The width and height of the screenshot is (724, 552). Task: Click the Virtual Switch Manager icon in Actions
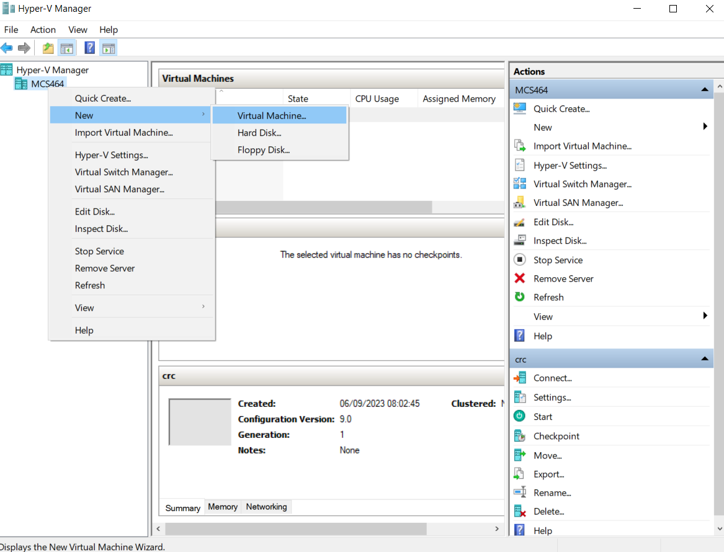click(x=520, y=184)
